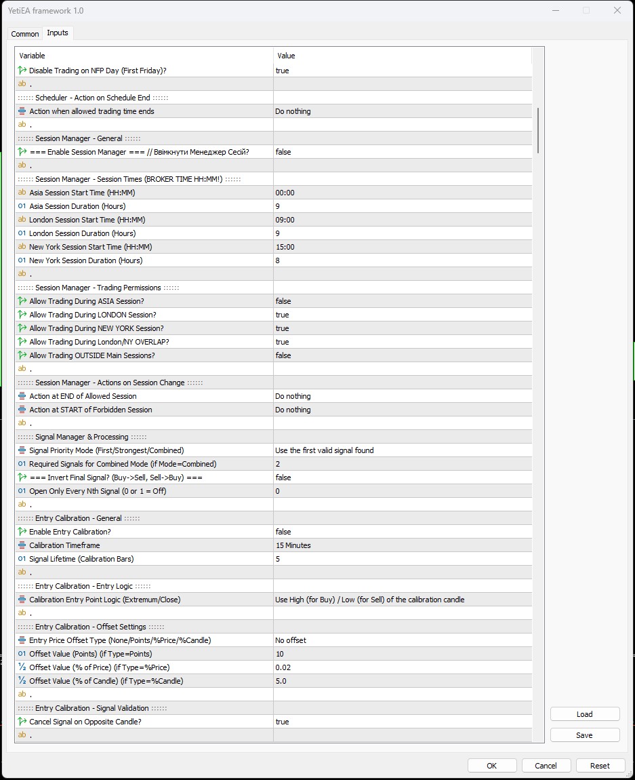Click the boolean icon beside Allow Trading OUTSIDE Main Sessions
The height and width of the screenshot is (780, 635).
(x=22, y=355)
